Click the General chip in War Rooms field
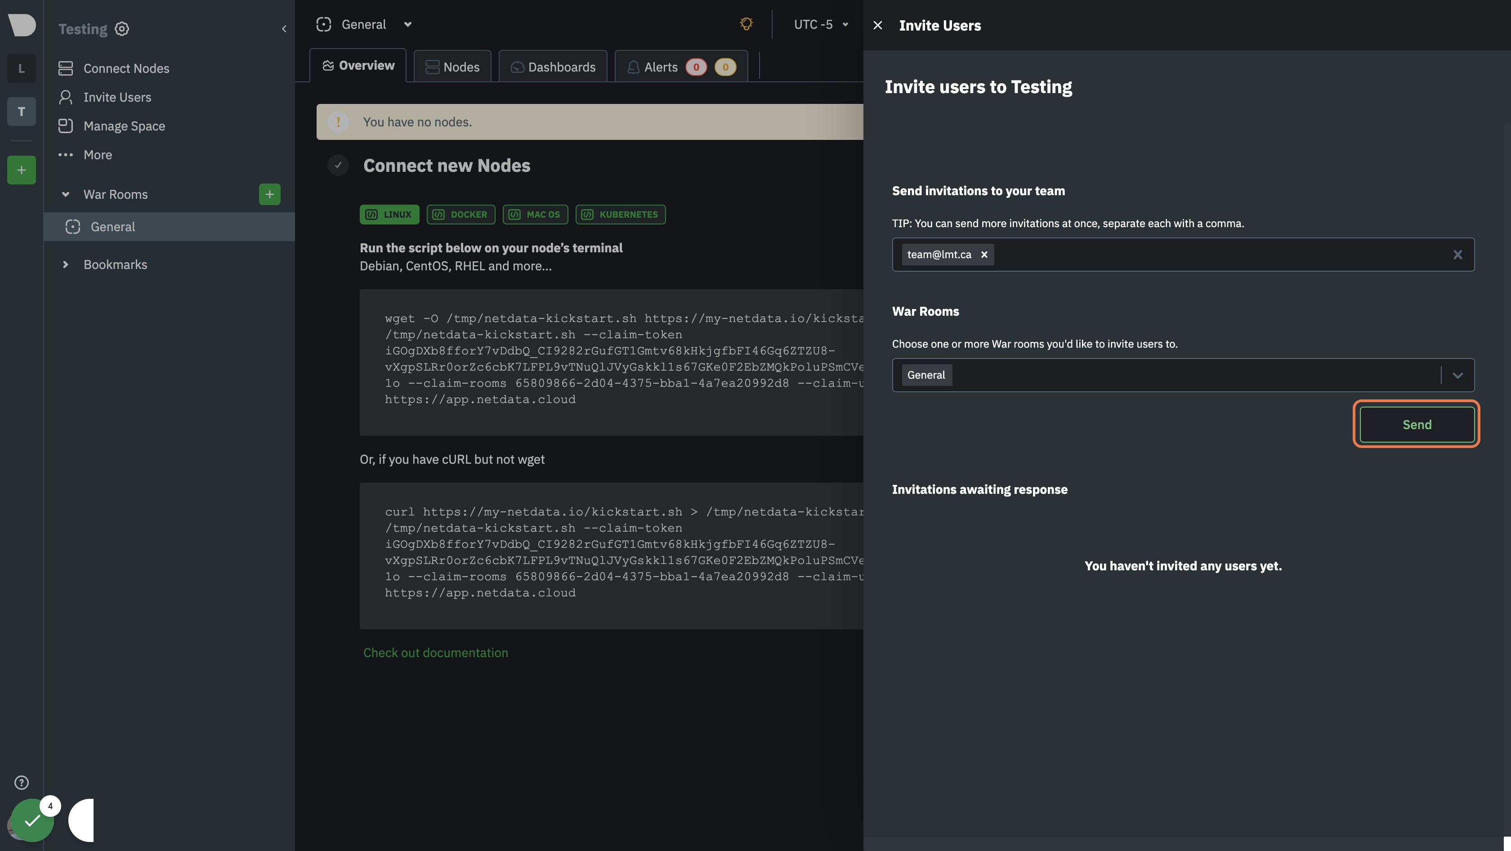Screen dimensions: 1511x851 tap(926, 376)
